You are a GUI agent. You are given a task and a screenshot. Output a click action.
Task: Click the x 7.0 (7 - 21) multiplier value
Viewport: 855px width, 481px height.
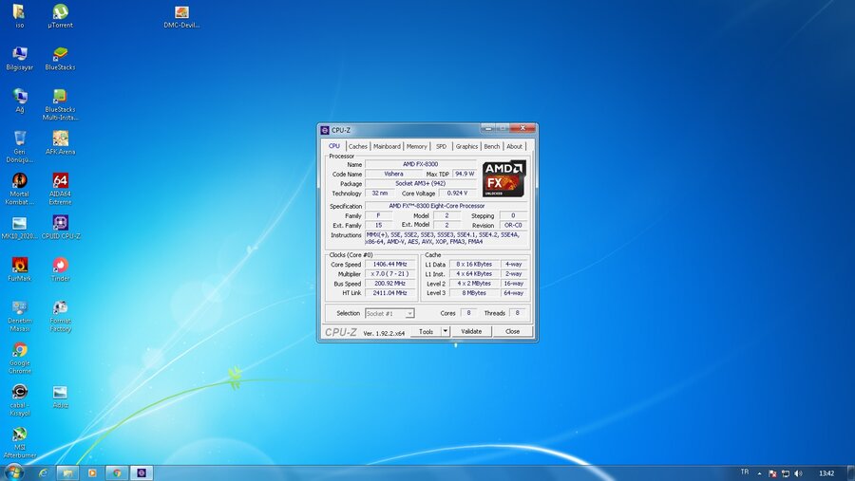[389, 274]
